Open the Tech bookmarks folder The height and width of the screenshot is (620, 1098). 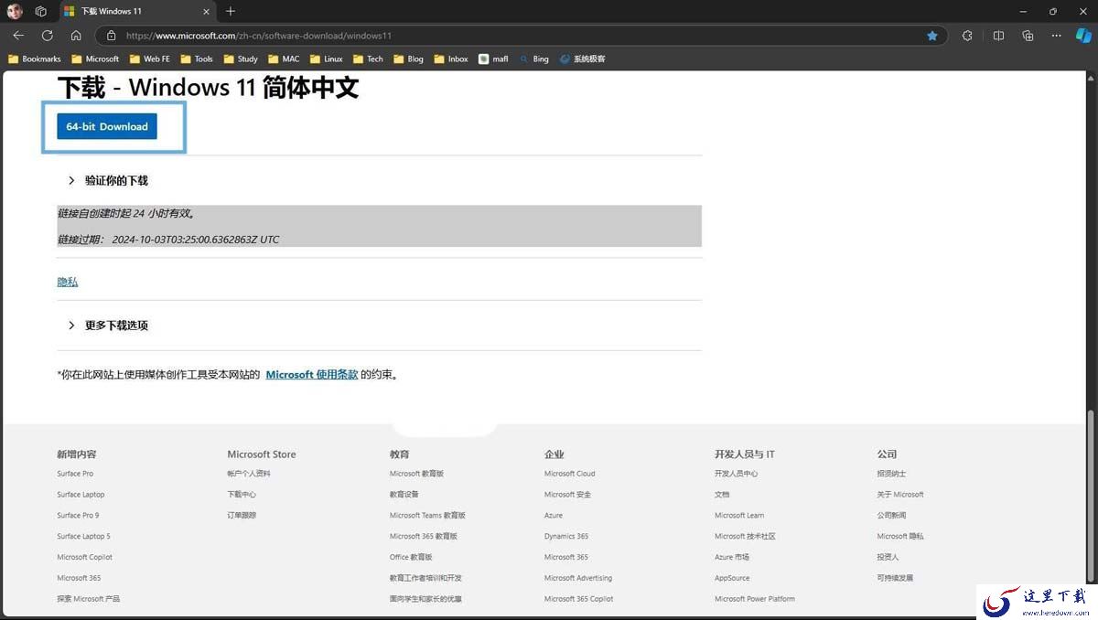(x=368, y=59)
